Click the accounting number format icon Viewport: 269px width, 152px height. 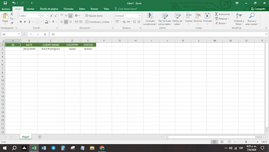[x=117, y=22]
